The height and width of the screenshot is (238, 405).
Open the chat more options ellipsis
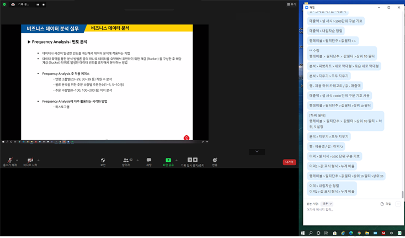click(x=398, y=204)
